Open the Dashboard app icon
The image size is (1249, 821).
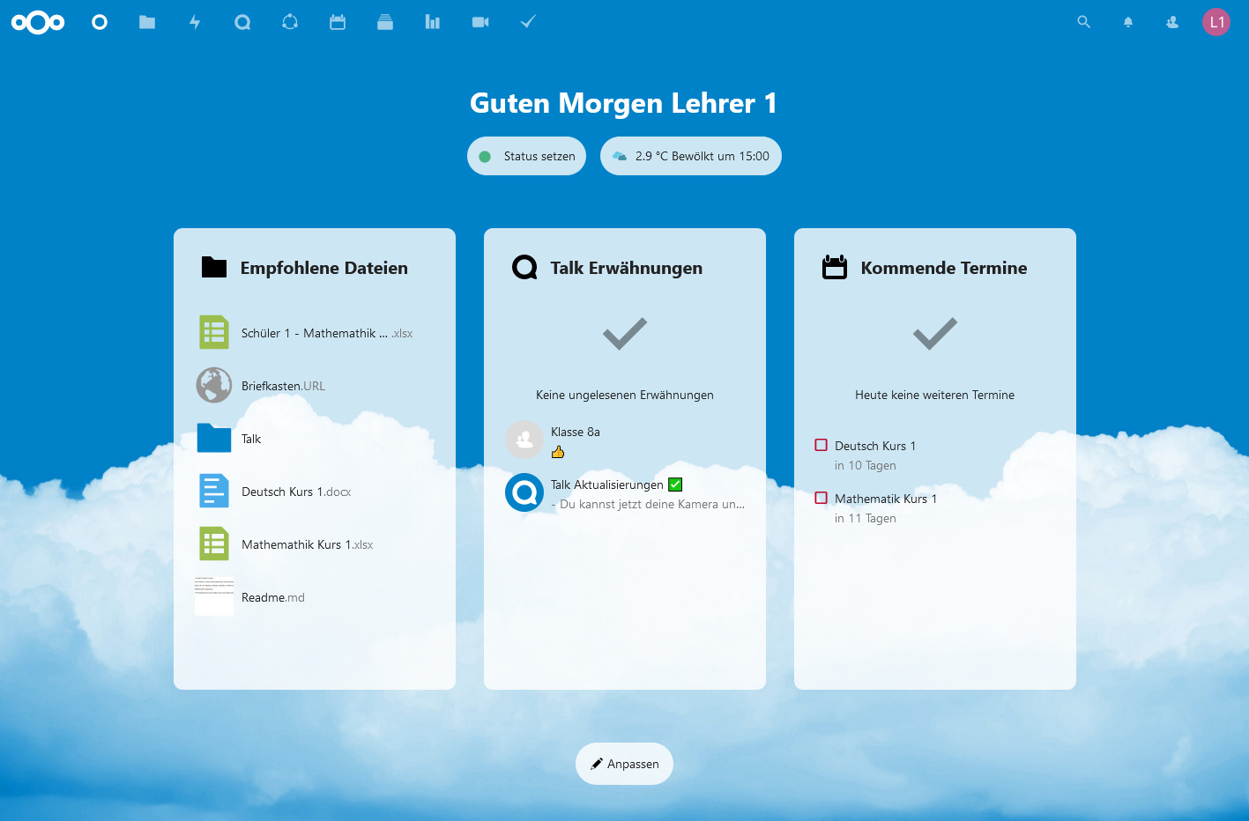click(x=100, y=22)
